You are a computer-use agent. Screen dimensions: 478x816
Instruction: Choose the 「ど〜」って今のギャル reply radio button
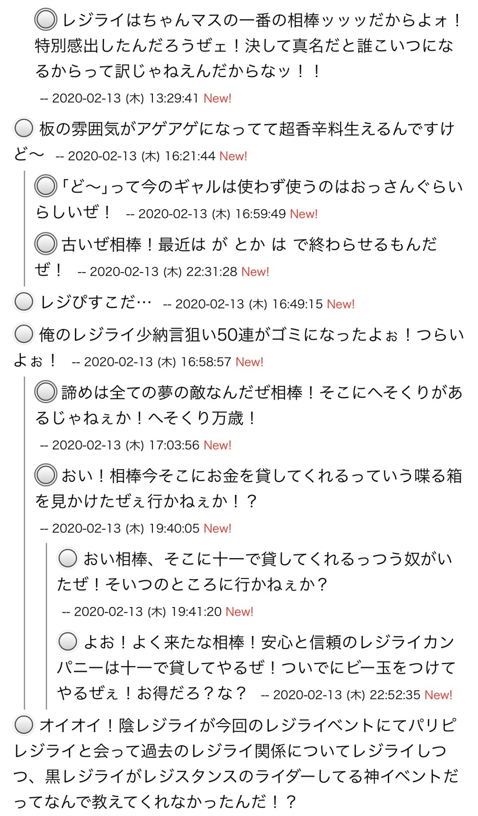pyautogui.click(x=45, y=186)
